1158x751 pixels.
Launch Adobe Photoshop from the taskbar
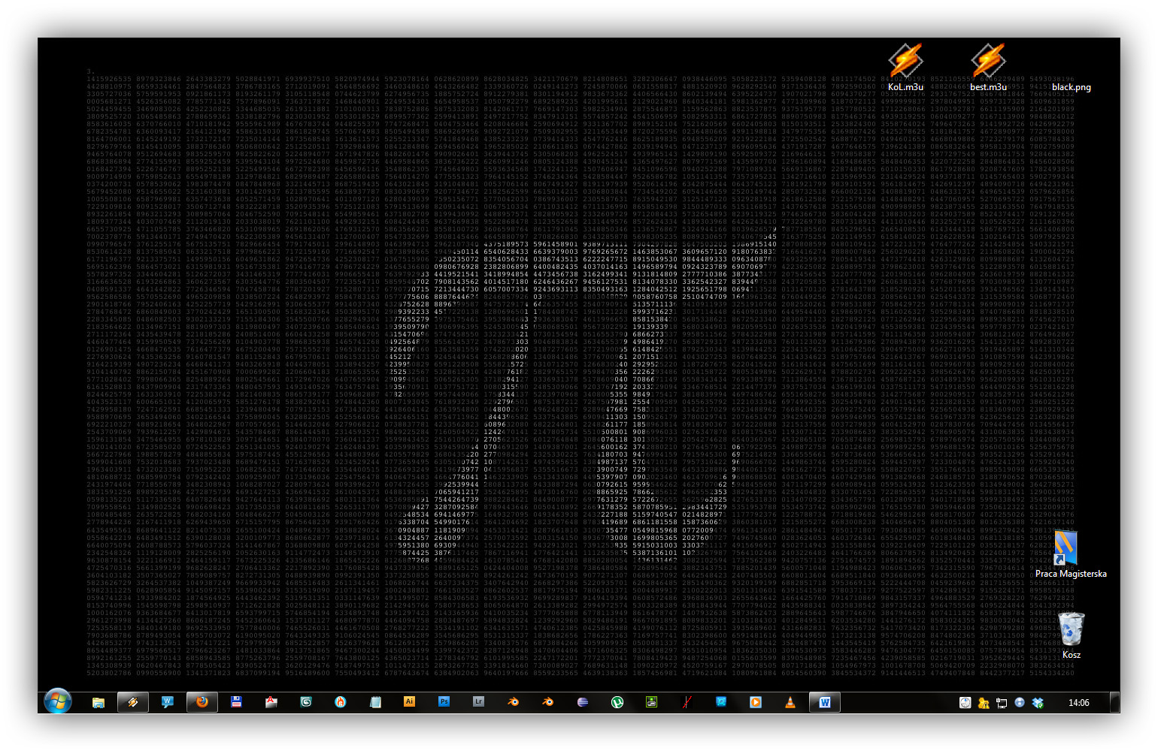pyautogui.click(x=444, y=702)
